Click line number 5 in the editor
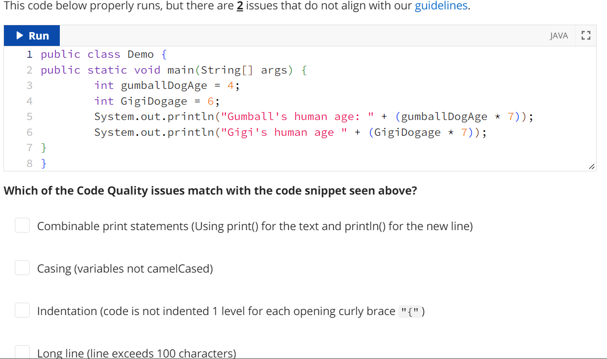The width and height of the screenshot is (607, 359). [29, 117]
